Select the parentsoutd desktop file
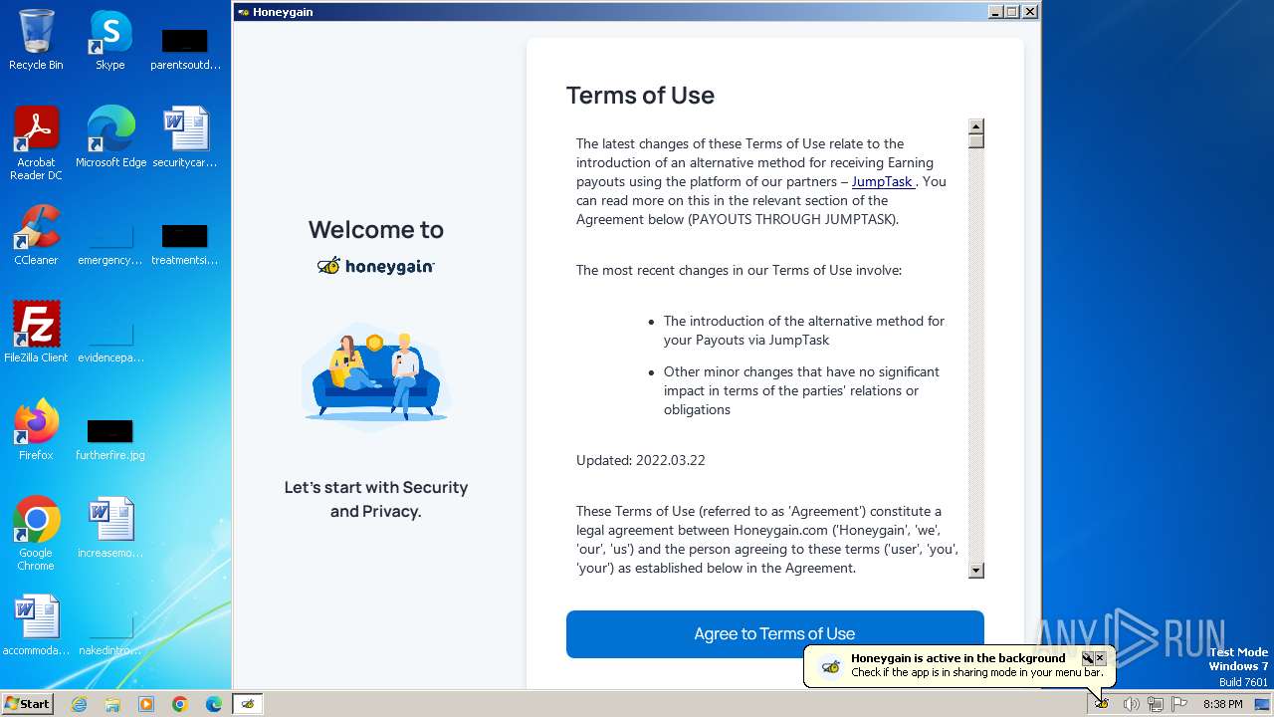 [x=185, y=49]
